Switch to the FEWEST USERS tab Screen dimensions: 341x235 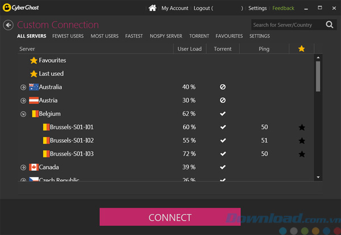[x=68, y=36]
